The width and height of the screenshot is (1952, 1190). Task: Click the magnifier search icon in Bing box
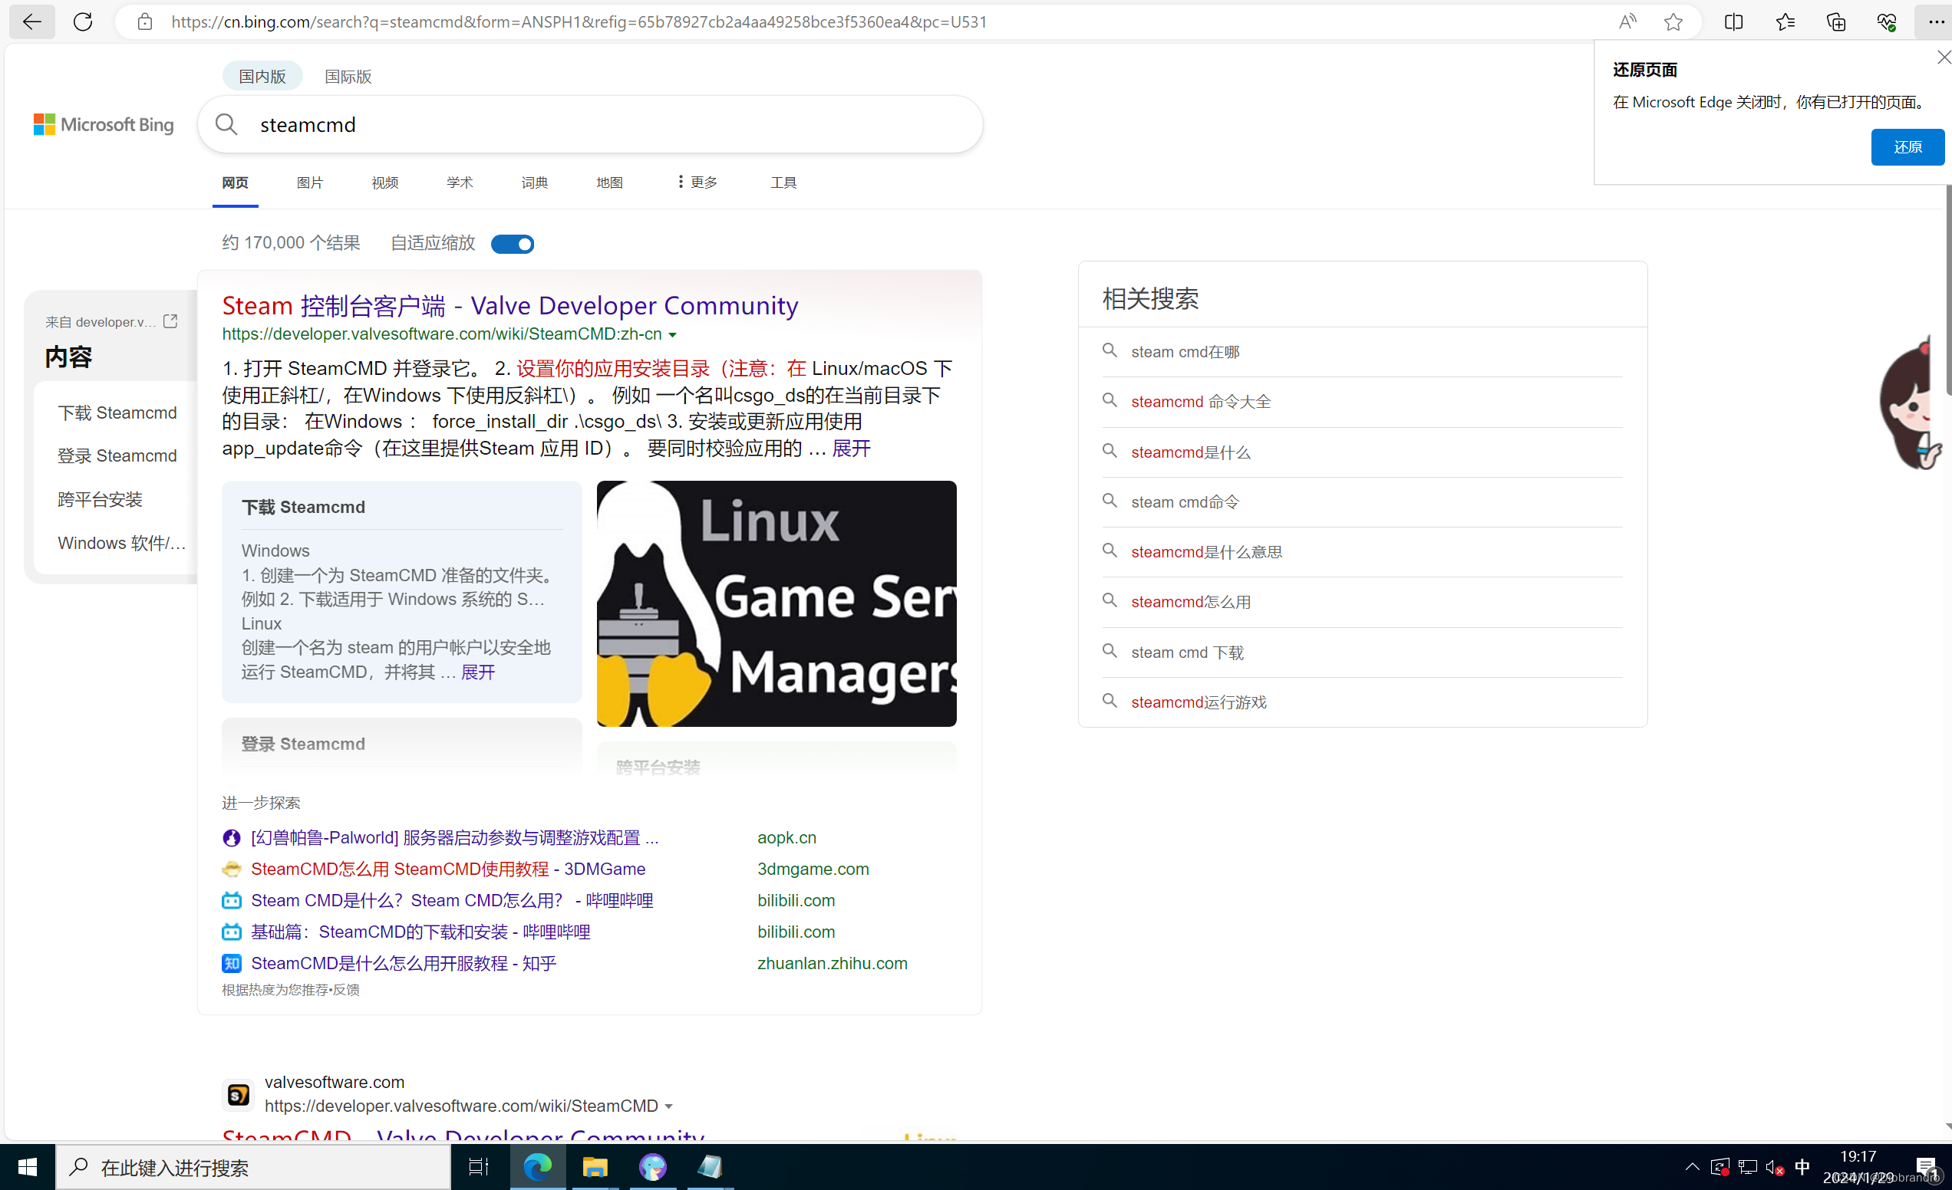226,124
